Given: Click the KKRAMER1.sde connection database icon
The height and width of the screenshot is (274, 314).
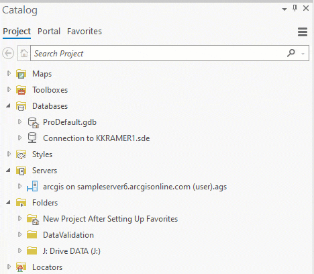Looking at the screenshot, I should [32, 138].
